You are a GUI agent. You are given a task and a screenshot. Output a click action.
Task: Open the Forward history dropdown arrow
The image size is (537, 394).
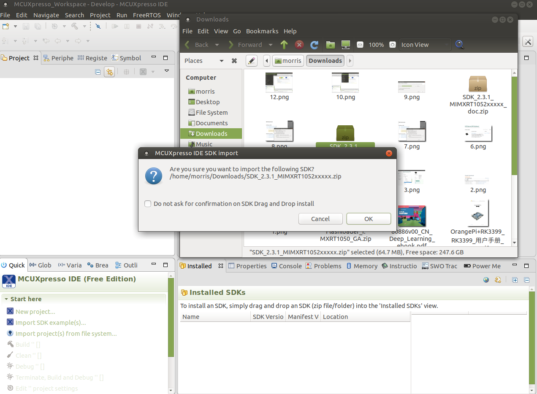point(270,45)
